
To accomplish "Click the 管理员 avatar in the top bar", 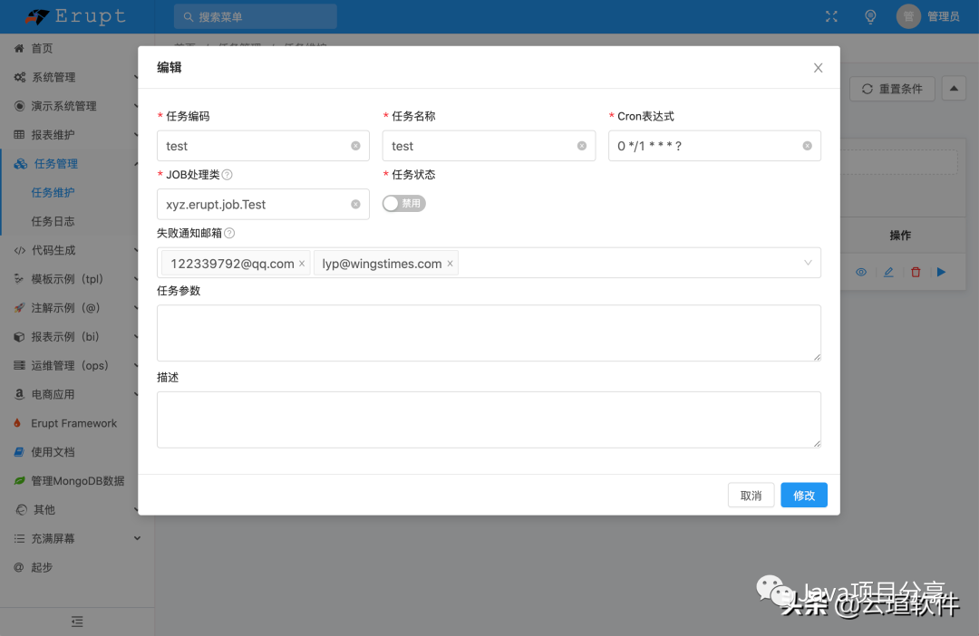I will point(907,15).
